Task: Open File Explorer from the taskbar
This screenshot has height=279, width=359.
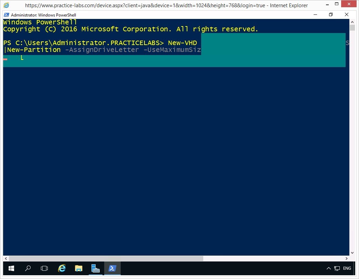Action: [79, 268]
